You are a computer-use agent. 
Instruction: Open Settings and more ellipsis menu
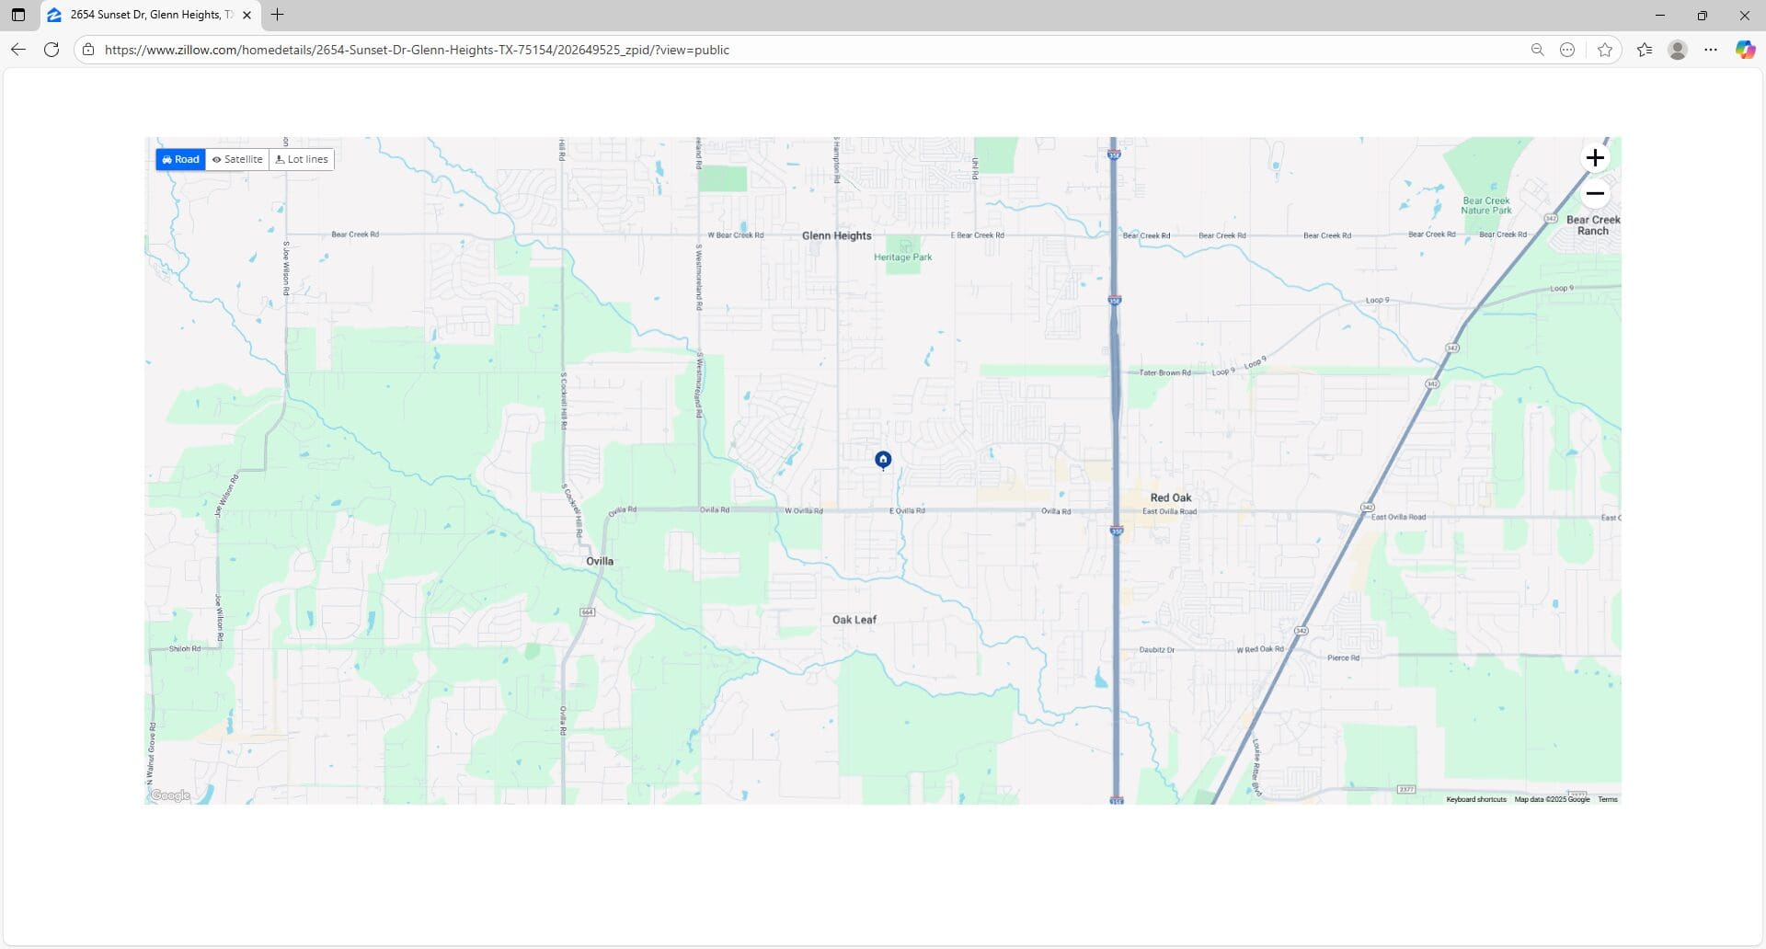pos(1710,50)
